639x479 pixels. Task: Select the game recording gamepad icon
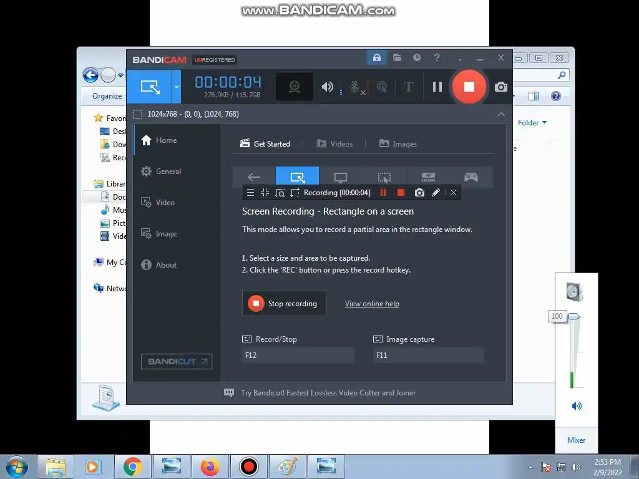(x=471, y=177)
